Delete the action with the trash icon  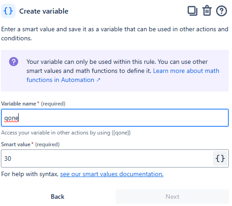coord(207,10)
